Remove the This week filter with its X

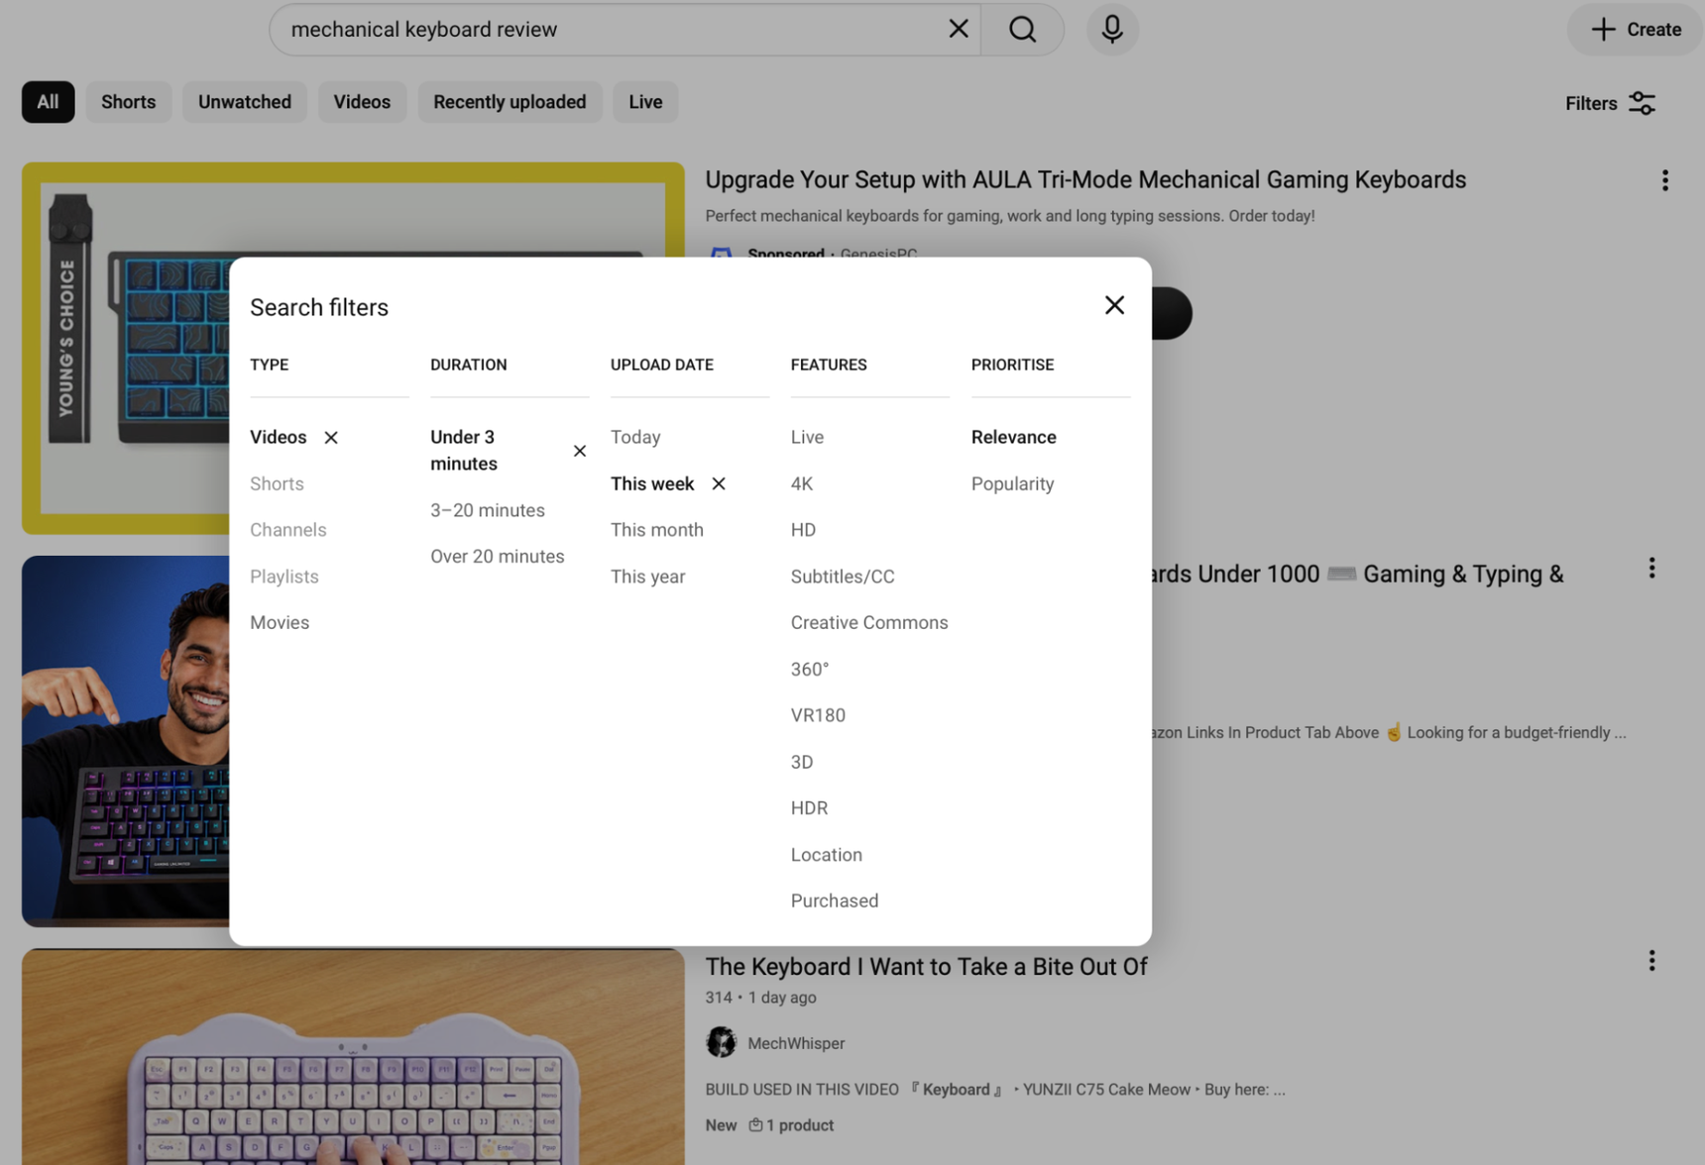click(719, 483)
